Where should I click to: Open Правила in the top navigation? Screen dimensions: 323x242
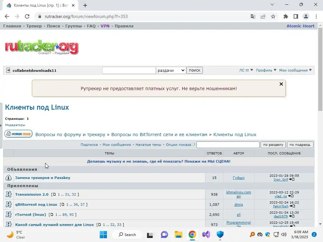[124, 26]
